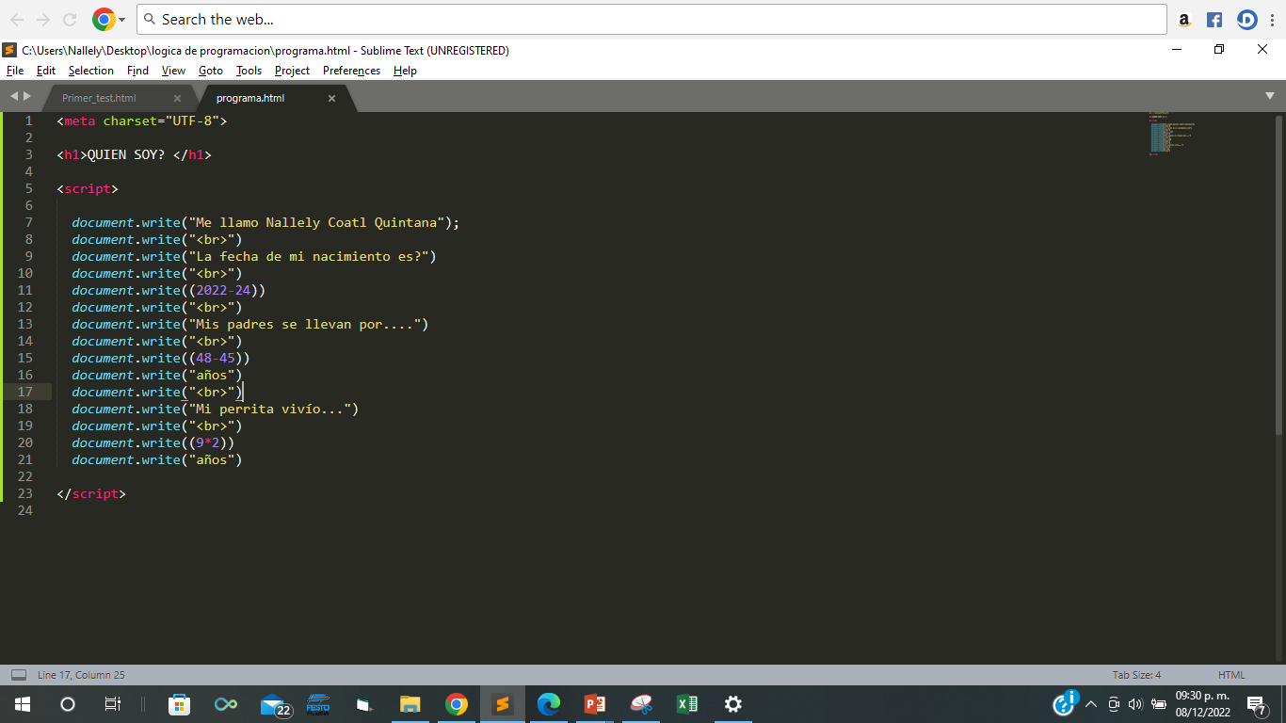Switch to Excel in taskbar
This screenshot has height=723, width=1286.
tap(687, 704)
